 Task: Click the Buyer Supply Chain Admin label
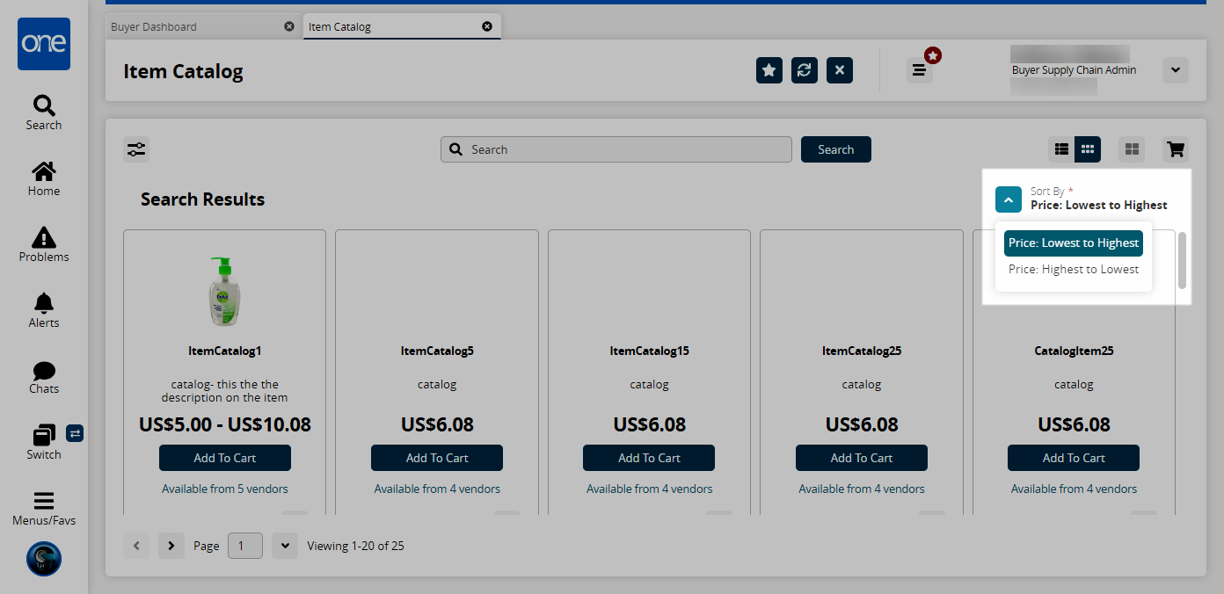coord(1074,70)
